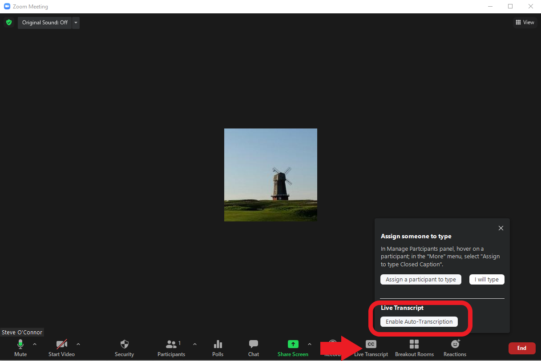Screen dimensions: 541x361
Task: Open Breakout Rooms
Action: click(x=414, y=345)
